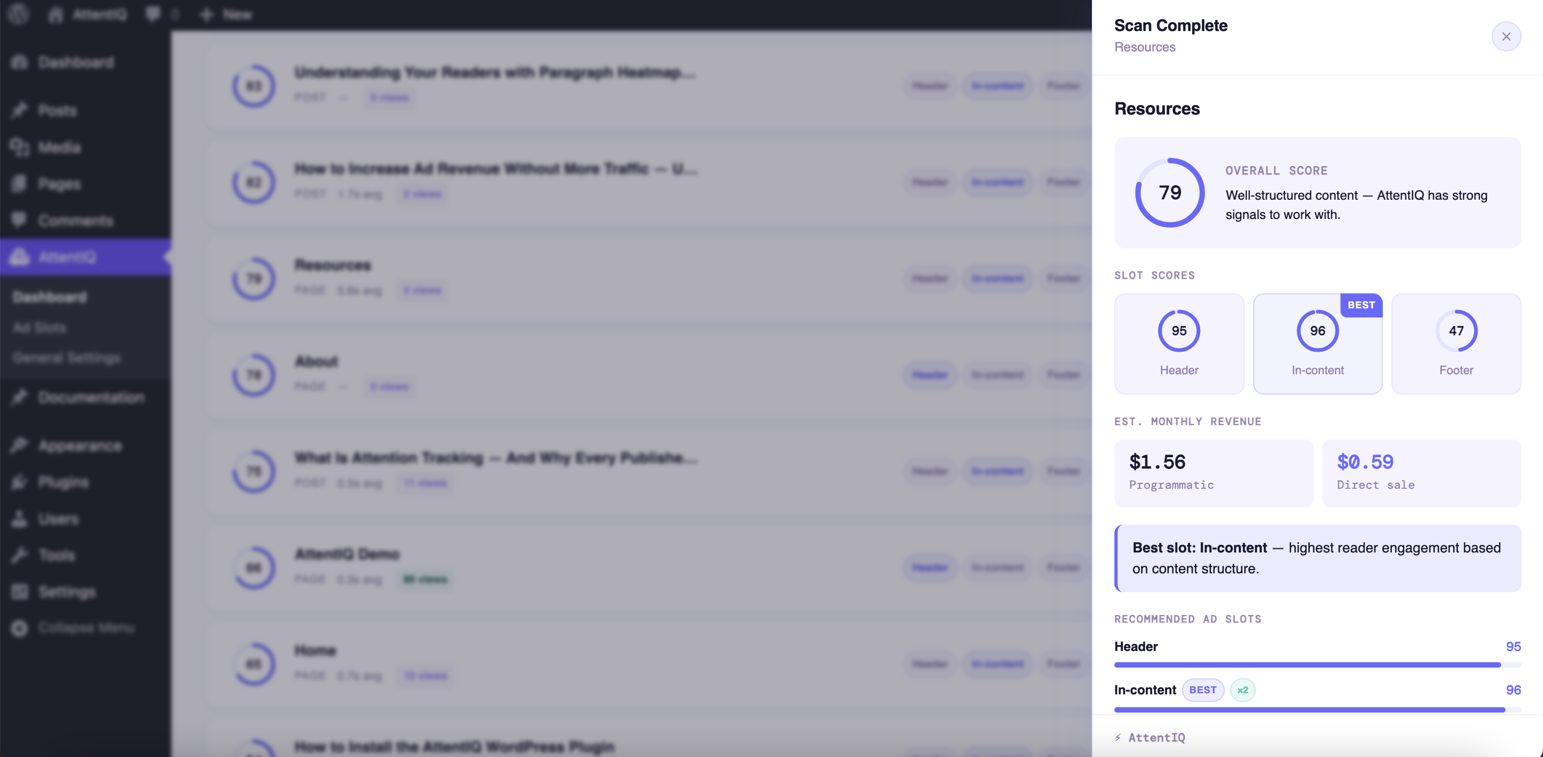This screenshot has height=757, width=1543.
Task: Open Media library icon in sidebar
Action: (x=20, y=147)
